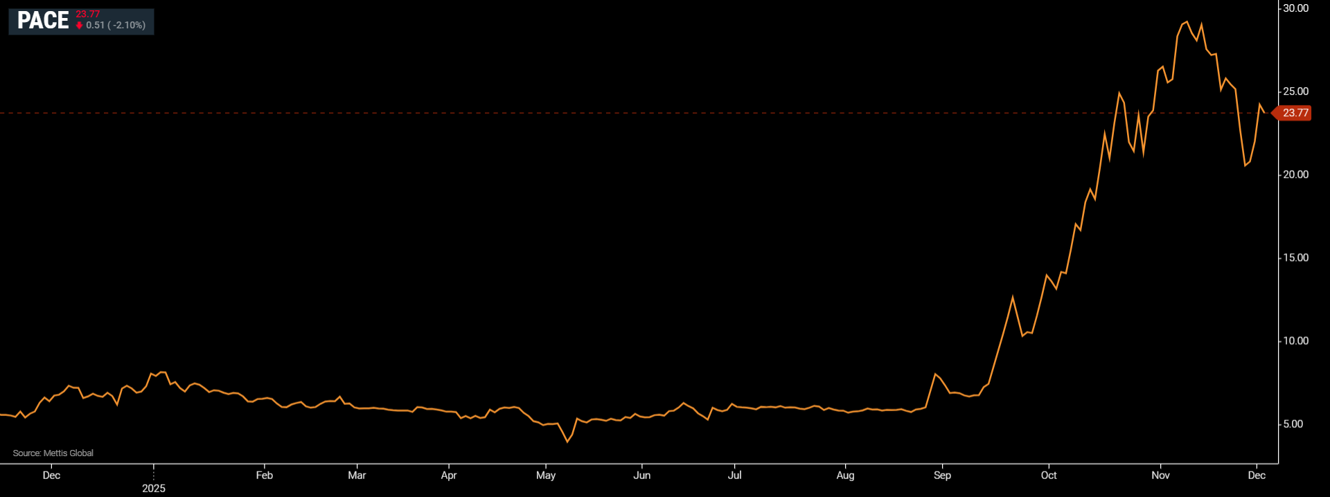Click the 30.00 price axis label
This screenshot has width=1330, height=497.
tap(1295, 8)
